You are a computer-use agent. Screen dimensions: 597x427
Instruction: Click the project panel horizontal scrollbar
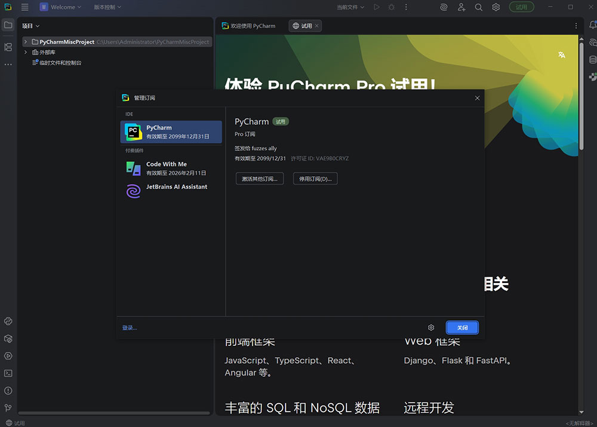(113, 413)
